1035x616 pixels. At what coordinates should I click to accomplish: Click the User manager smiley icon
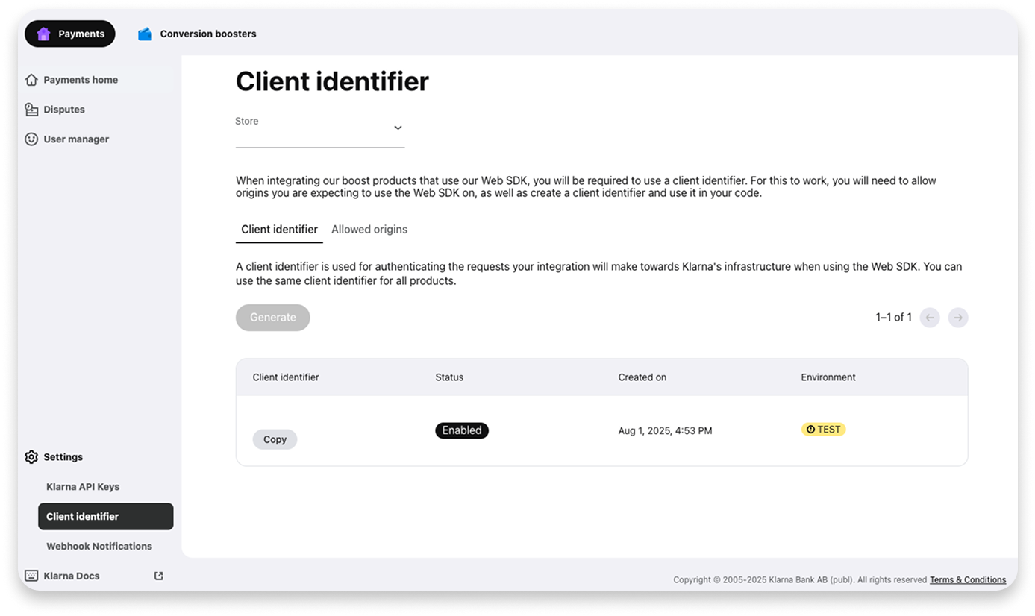(x=31, y=139)
